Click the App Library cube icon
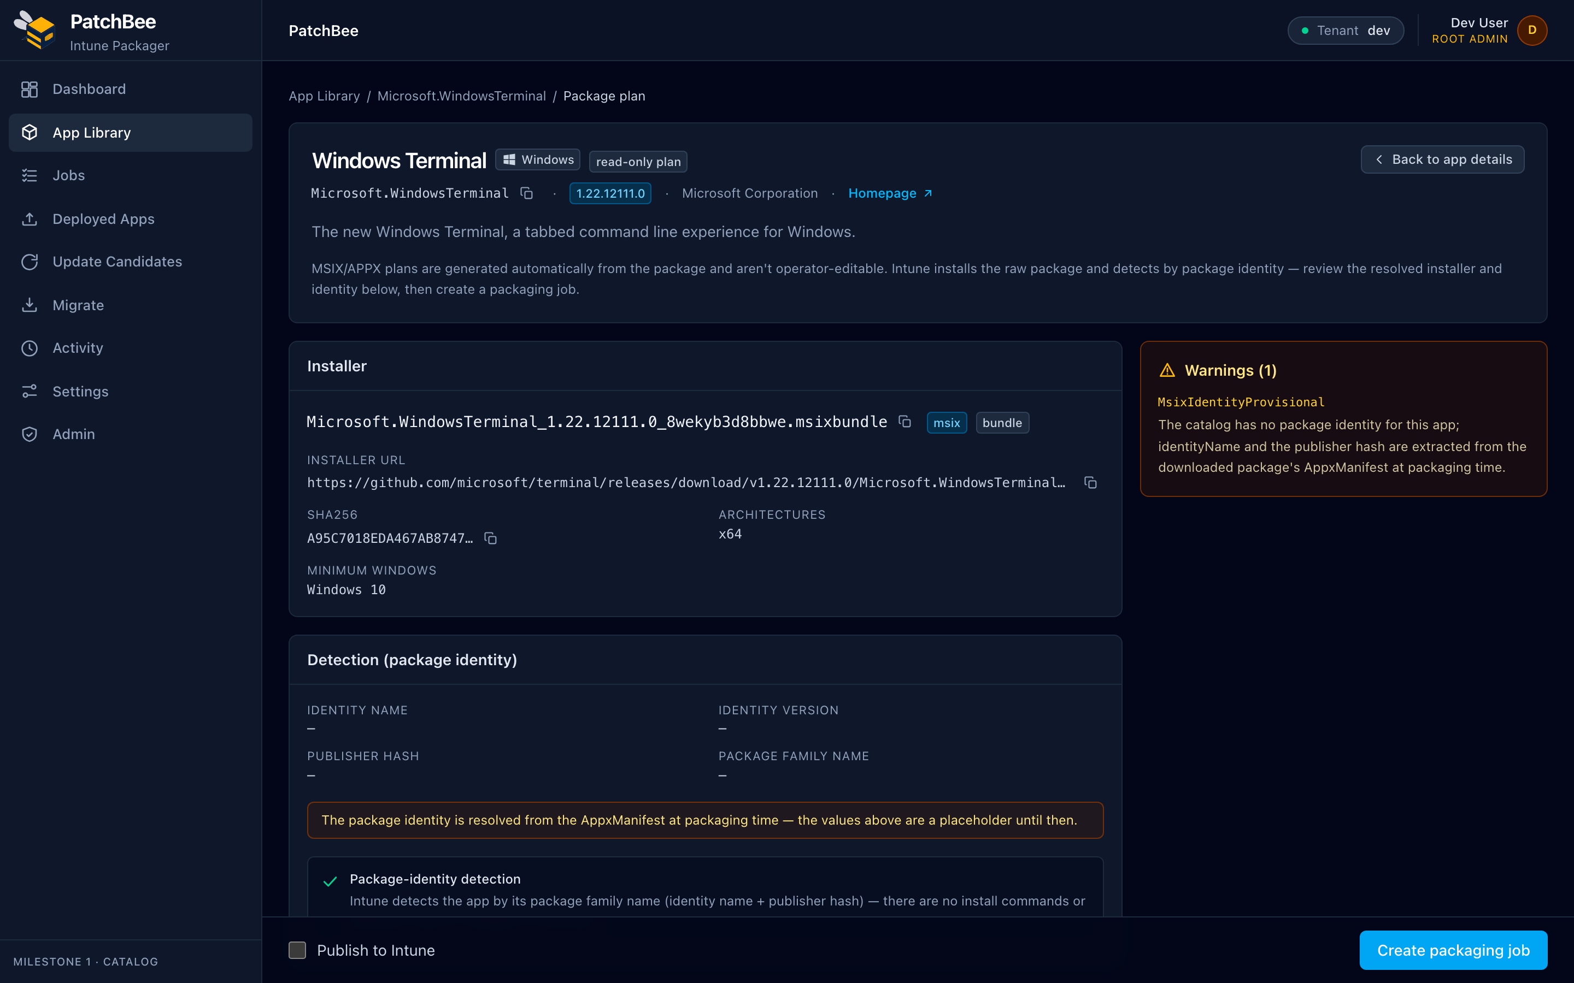Image resolution: width=1574 pixels, height=983 pixels. pyautogui.click(x=30, y=133)
